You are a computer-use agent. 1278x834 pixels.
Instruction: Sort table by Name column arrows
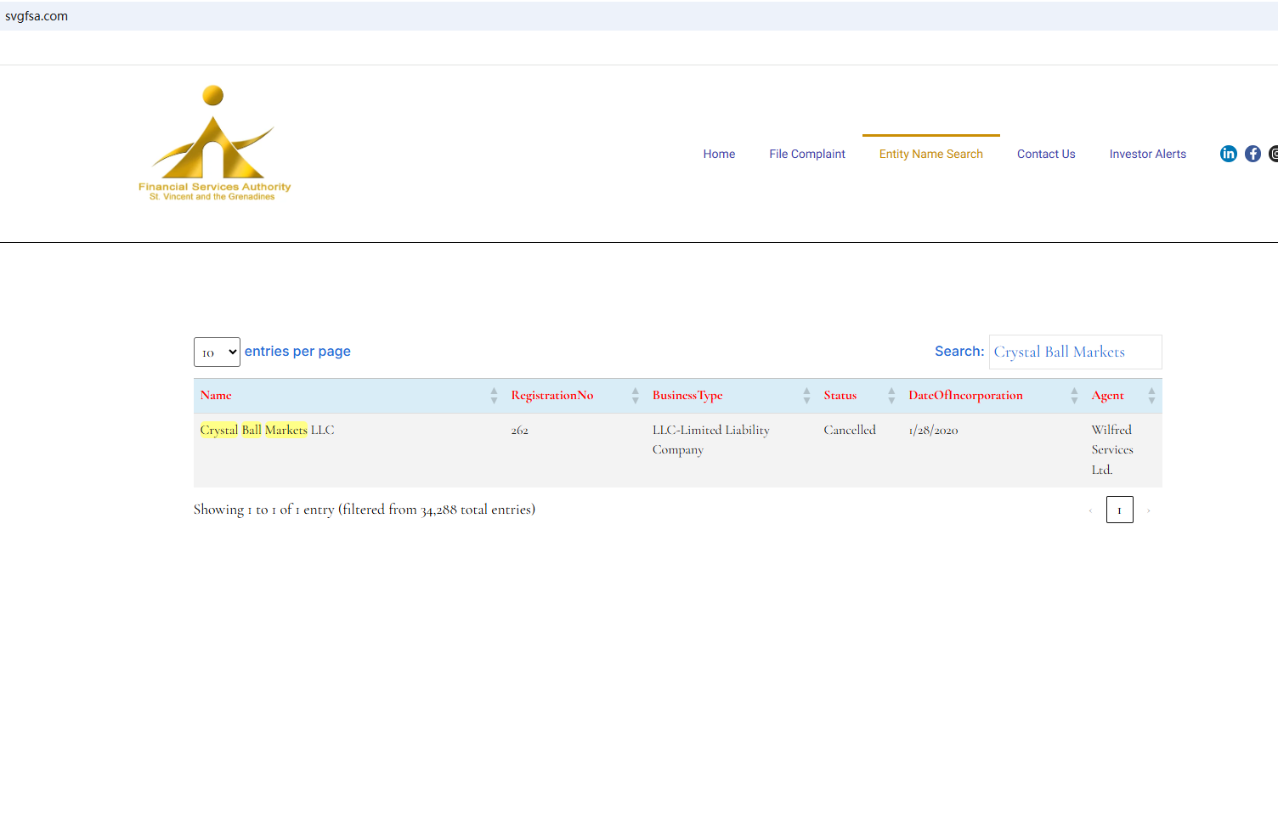pyautogui.click(x=494, y=396)
